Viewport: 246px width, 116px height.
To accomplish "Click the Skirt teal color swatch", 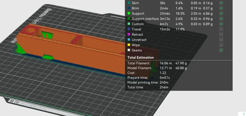I will coord(129,3).
